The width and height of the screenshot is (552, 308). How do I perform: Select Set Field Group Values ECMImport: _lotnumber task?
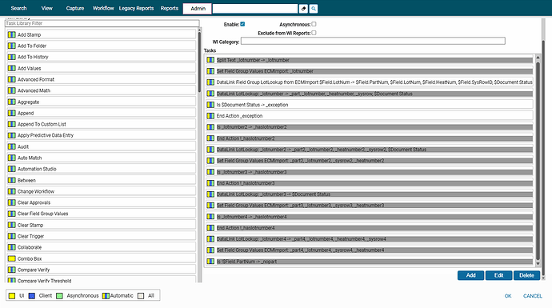[370, 71]
